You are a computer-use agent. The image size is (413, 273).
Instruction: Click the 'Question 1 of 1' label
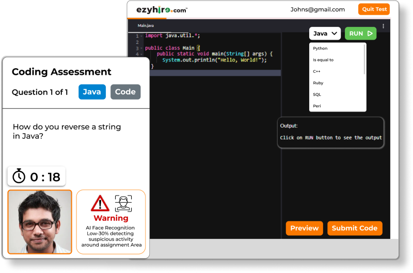point(40,92)
